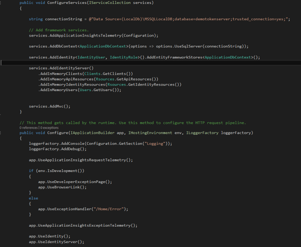The height and width of the screenshot is (247, 301).
Task: Click the Configure method name
Action: click(57, 133)
